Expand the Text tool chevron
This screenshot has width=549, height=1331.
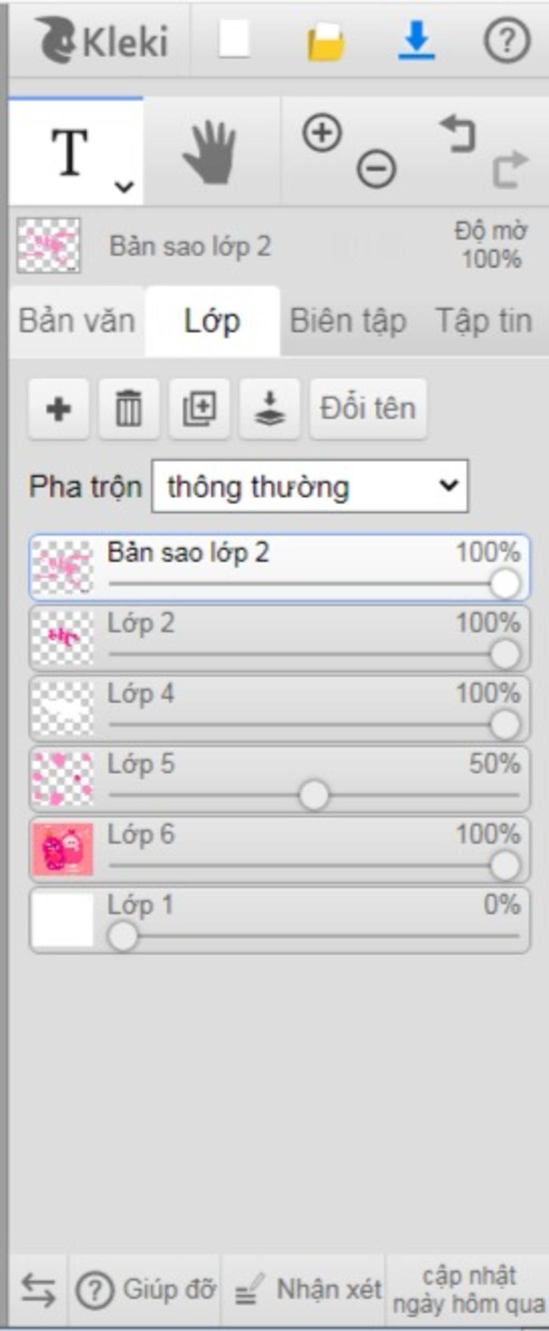[124, 187]
